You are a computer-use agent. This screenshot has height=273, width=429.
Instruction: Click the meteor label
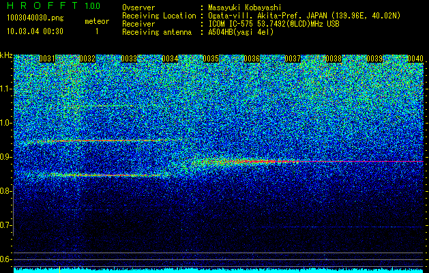(x=97, y=21)
